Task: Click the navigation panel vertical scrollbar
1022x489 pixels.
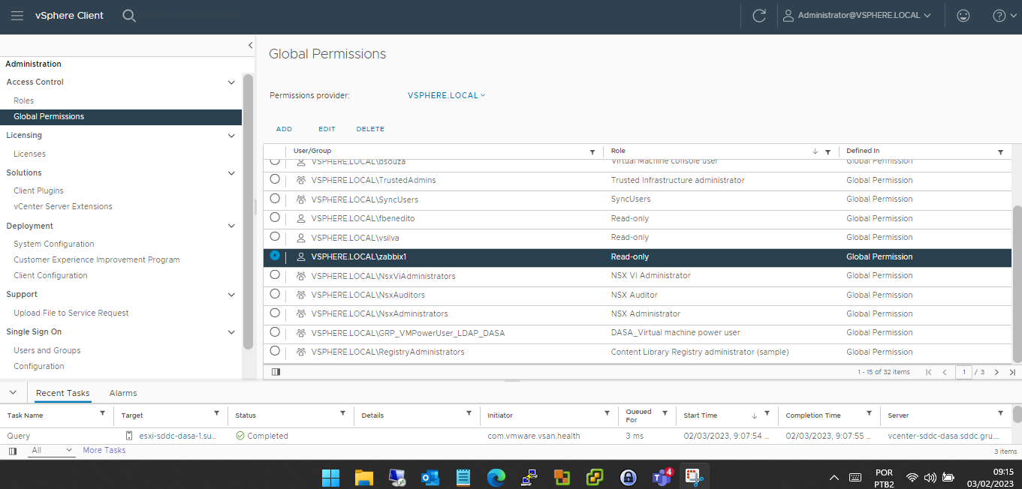Action: point(249,211)
